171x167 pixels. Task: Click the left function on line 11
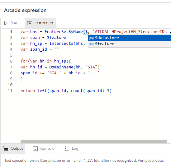(42, 90)
